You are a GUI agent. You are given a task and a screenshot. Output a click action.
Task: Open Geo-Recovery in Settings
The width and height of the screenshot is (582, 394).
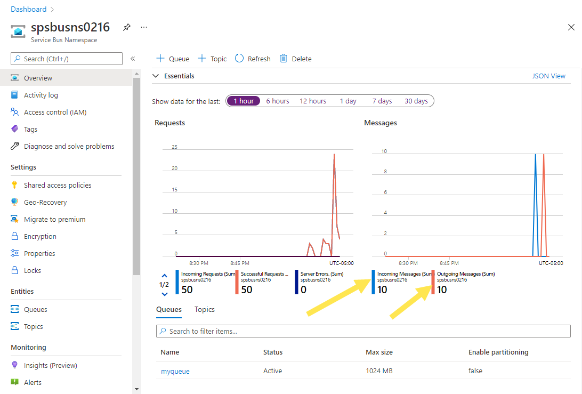[45, 202]
